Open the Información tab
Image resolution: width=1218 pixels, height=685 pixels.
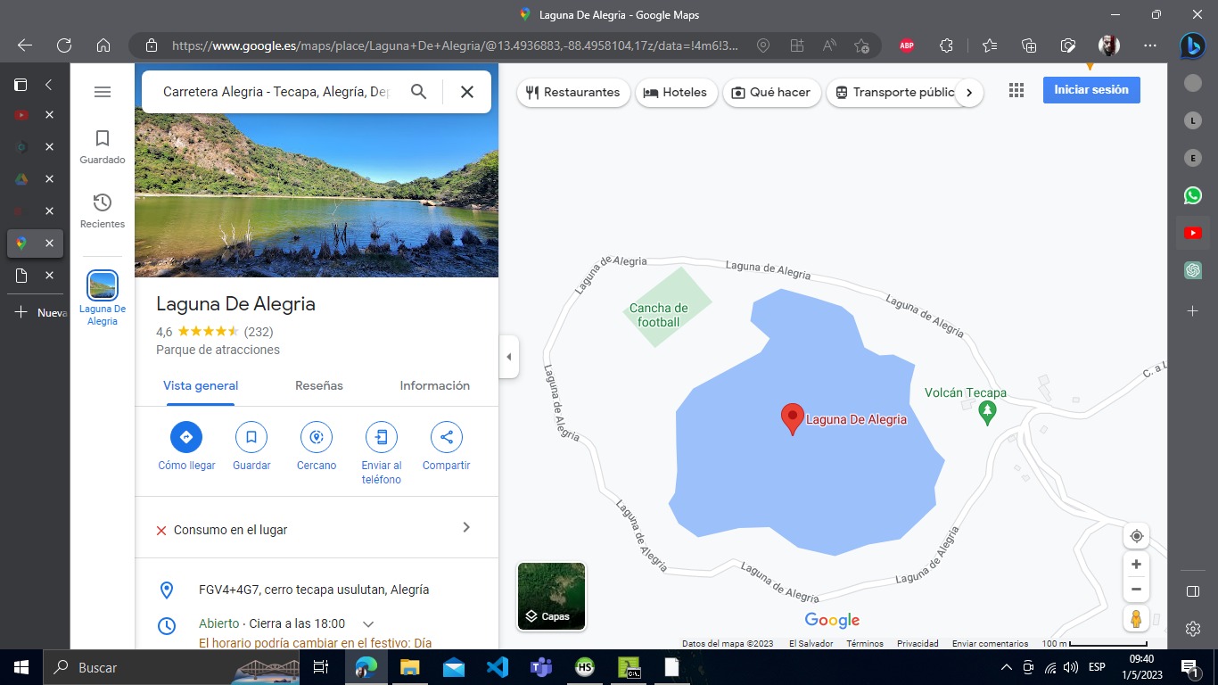pos(434,386)
